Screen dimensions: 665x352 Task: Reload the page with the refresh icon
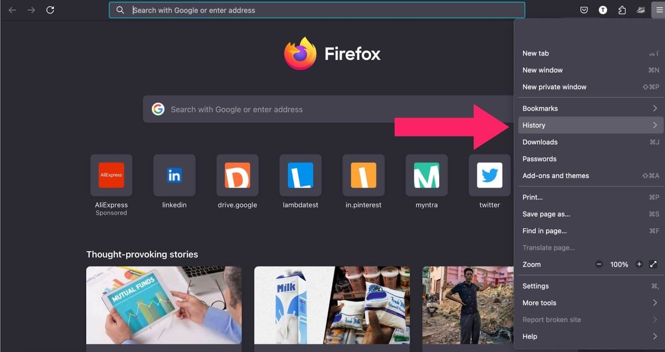50,10
